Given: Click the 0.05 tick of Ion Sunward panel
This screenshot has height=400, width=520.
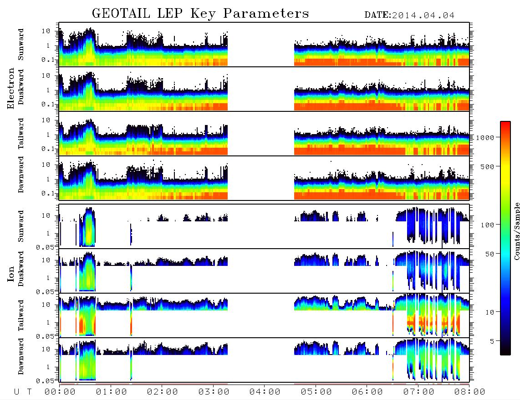Looking at the screenshot, I should click(x=45, y=247).
